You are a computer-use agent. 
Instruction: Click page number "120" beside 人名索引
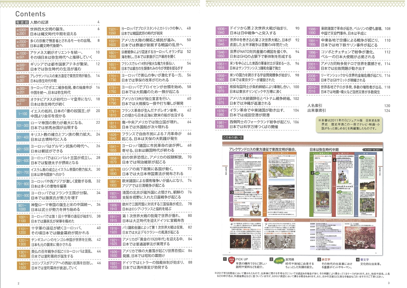387,106
